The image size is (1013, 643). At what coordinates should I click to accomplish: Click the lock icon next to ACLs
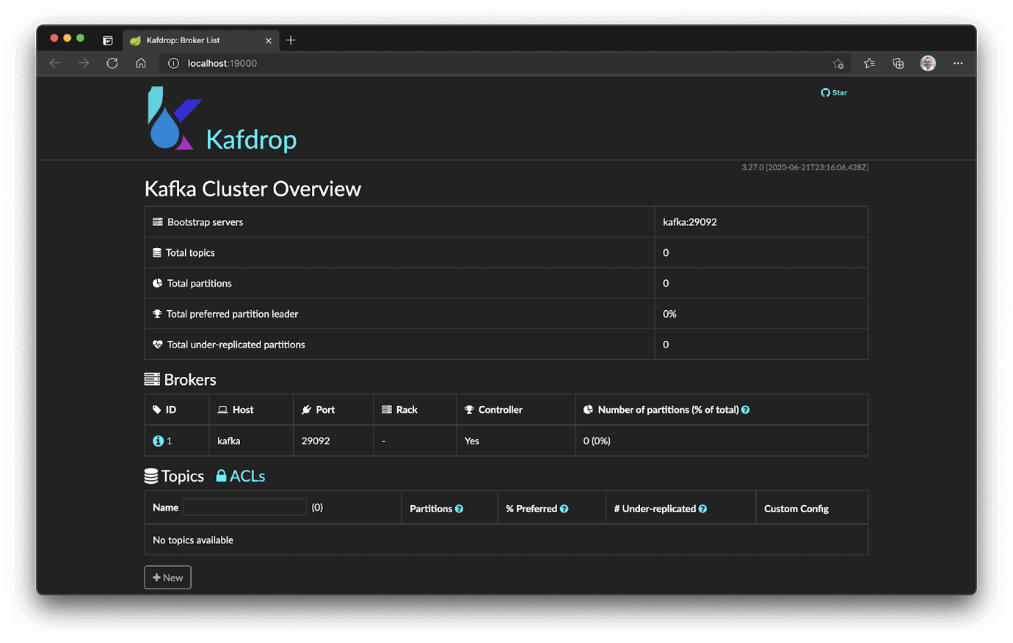pyautogui.click(x=221, y=476)
